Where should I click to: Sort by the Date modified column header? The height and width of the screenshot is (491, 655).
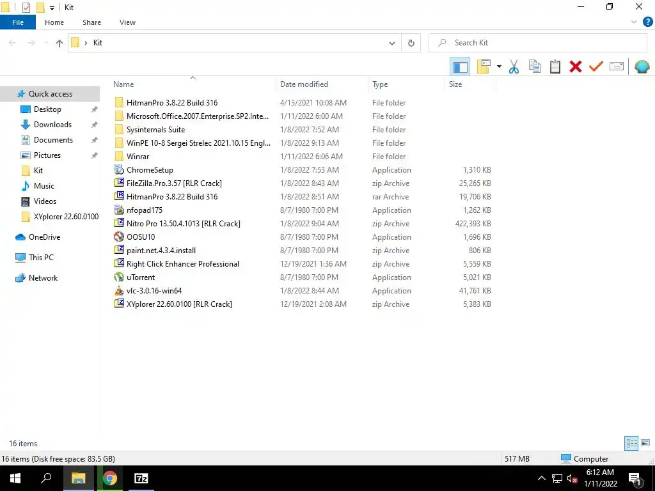[322, 84]
